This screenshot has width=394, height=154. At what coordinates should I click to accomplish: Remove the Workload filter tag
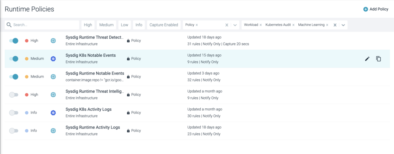(x=261, y=25)
